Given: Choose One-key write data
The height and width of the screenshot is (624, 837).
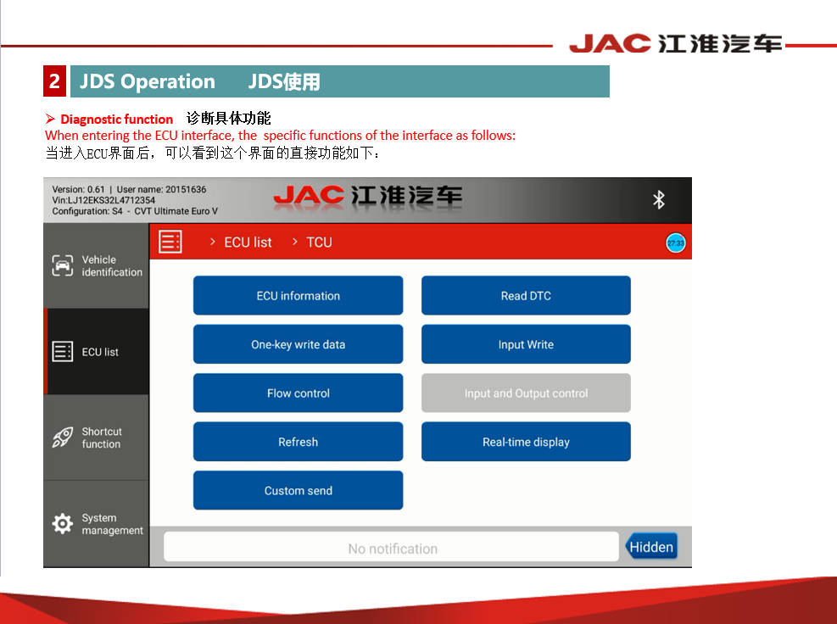Looking at the screenshot, I should pos(298,344).
